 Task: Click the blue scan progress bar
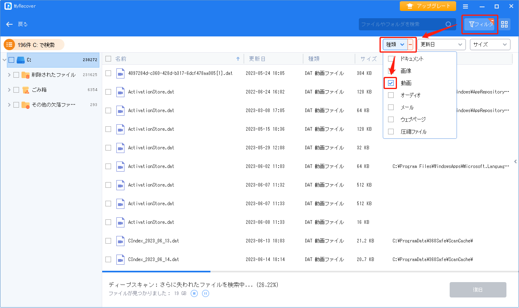click(x=156, y=271)
